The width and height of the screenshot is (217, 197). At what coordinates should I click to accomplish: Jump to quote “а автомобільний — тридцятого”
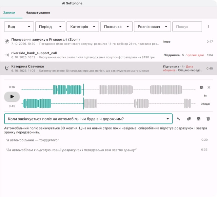[x=33, y=140]
